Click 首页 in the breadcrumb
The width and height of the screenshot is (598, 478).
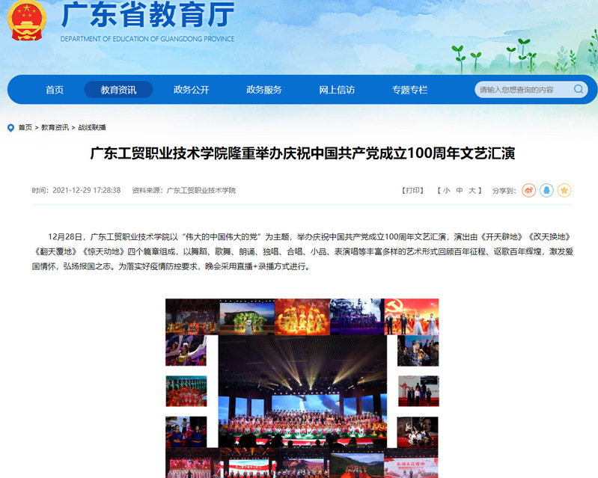[25, 128]
